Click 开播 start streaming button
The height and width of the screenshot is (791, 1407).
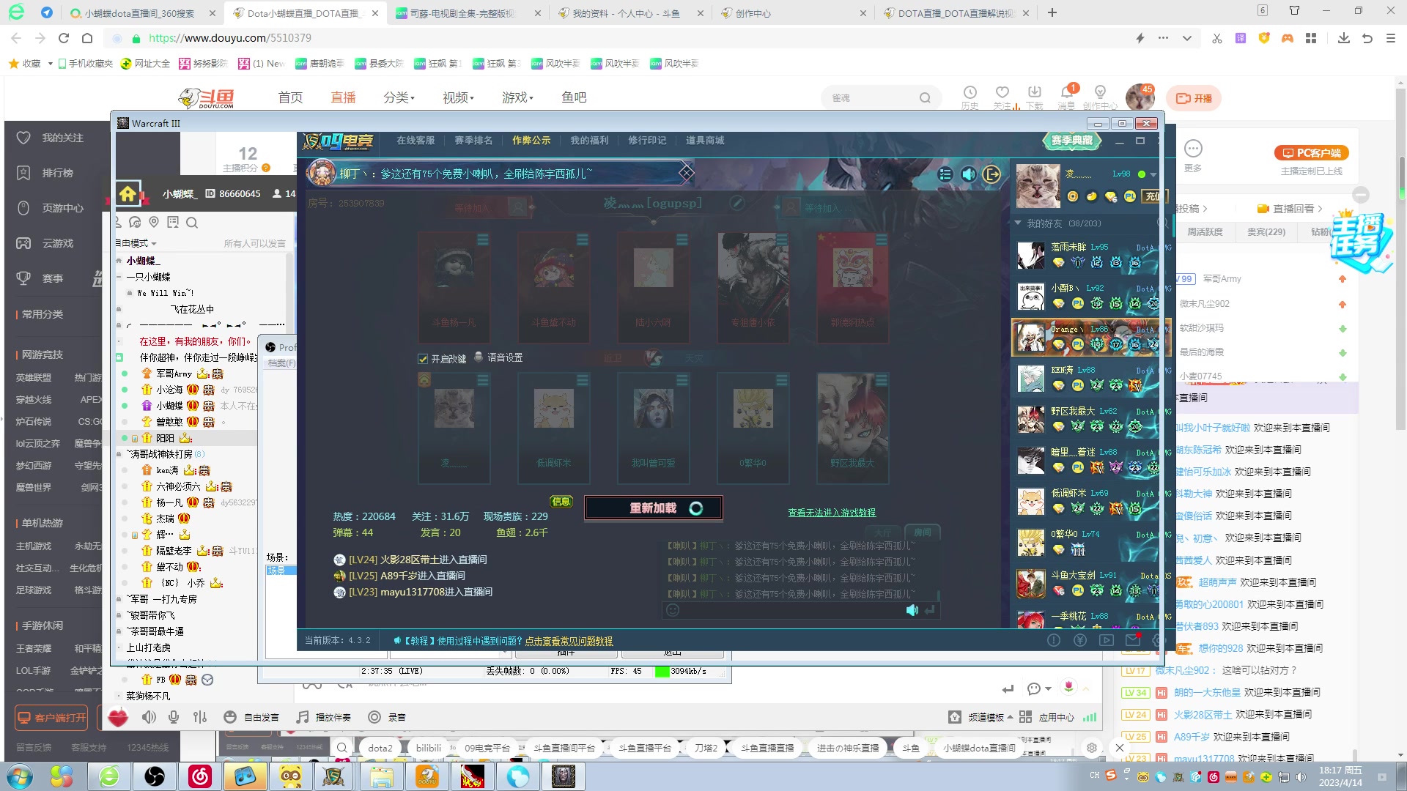click(x=1194, y=98)
